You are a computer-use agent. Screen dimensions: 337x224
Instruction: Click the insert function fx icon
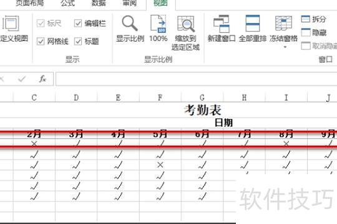pyautogui.click(x=42, y=79)
